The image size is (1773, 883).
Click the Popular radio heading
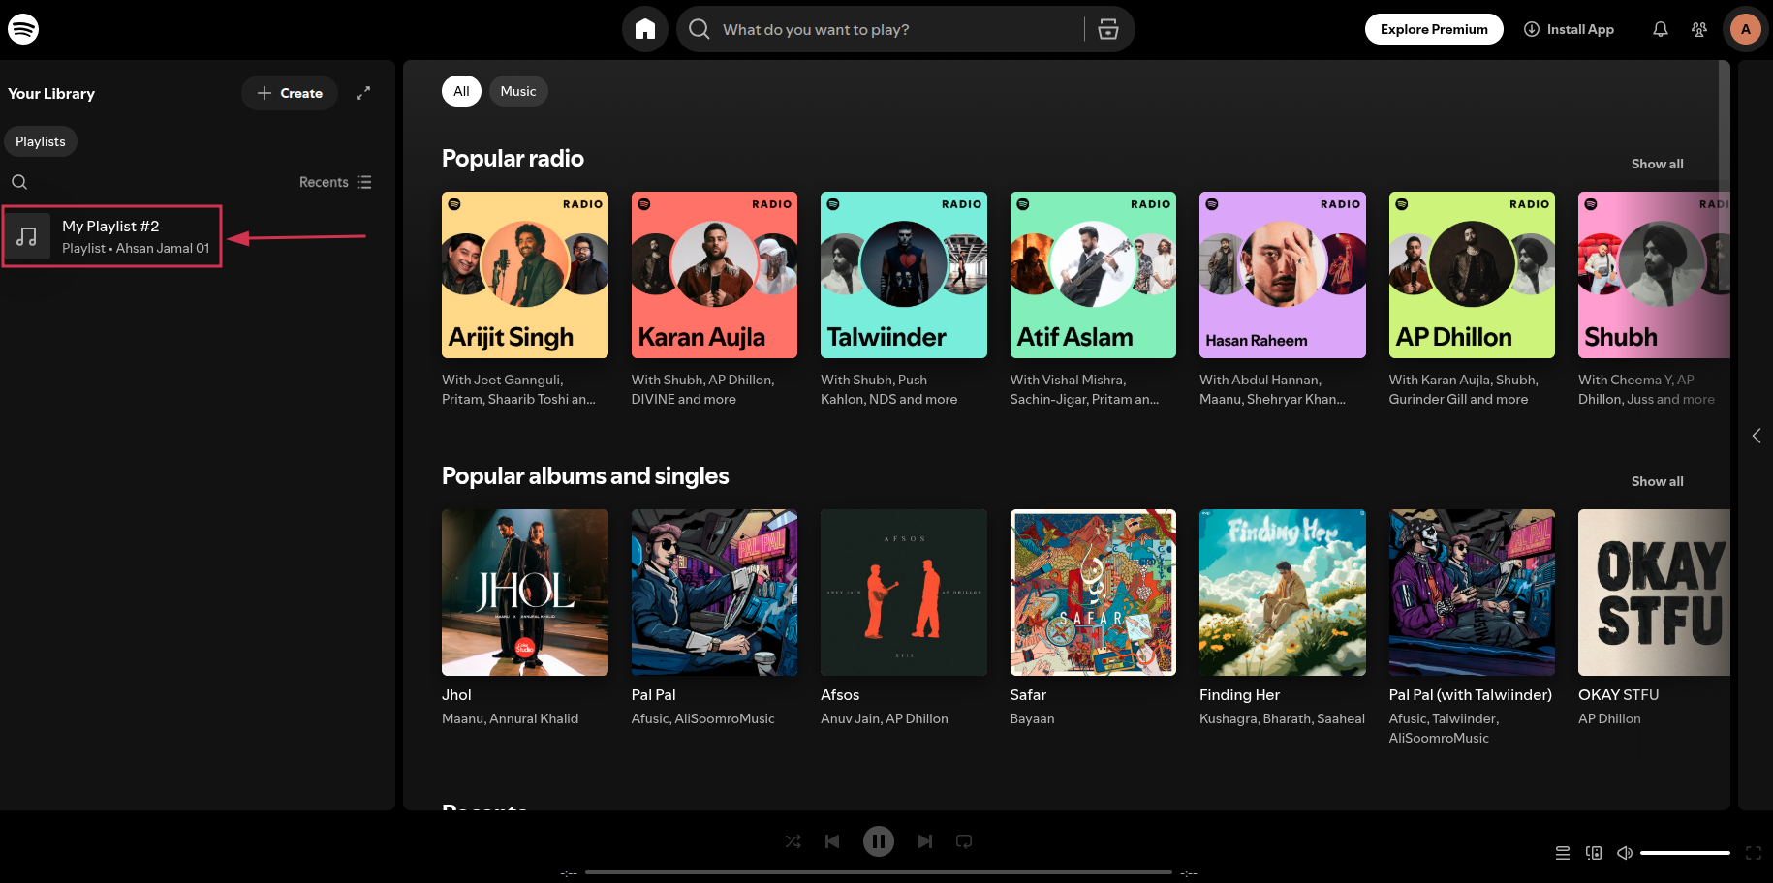point(513,159)
